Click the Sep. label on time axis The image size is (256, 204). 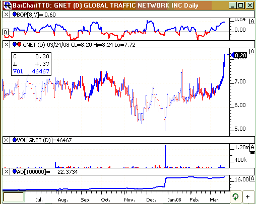(x=86, y=199)
